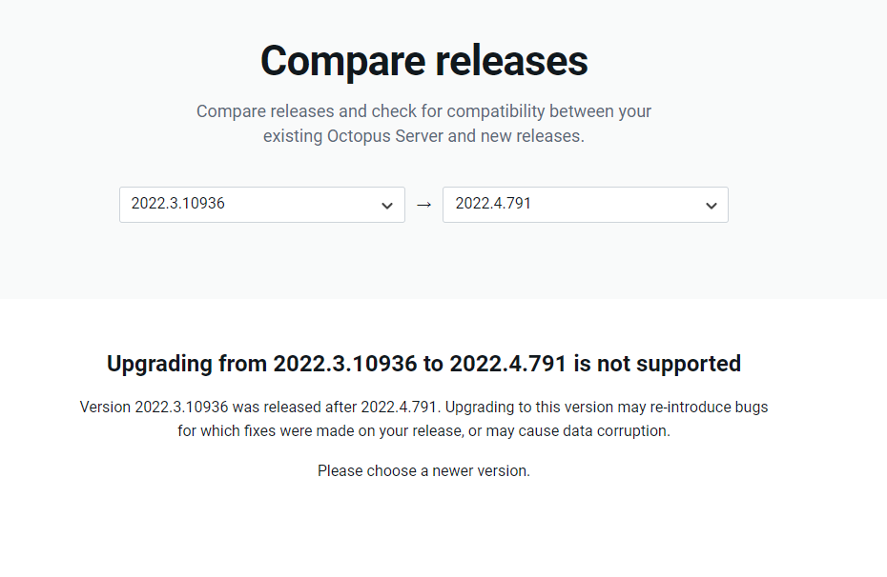Select the version text 2022.4.791 in the right box
This screenshot has width=887, height=577.
(493, 204)
